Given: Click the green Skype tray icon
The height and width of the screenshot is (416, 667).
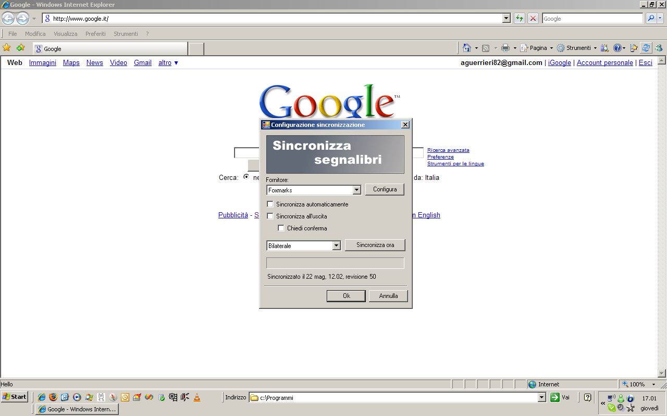Looking at the screenshot, I should point(612,408).
